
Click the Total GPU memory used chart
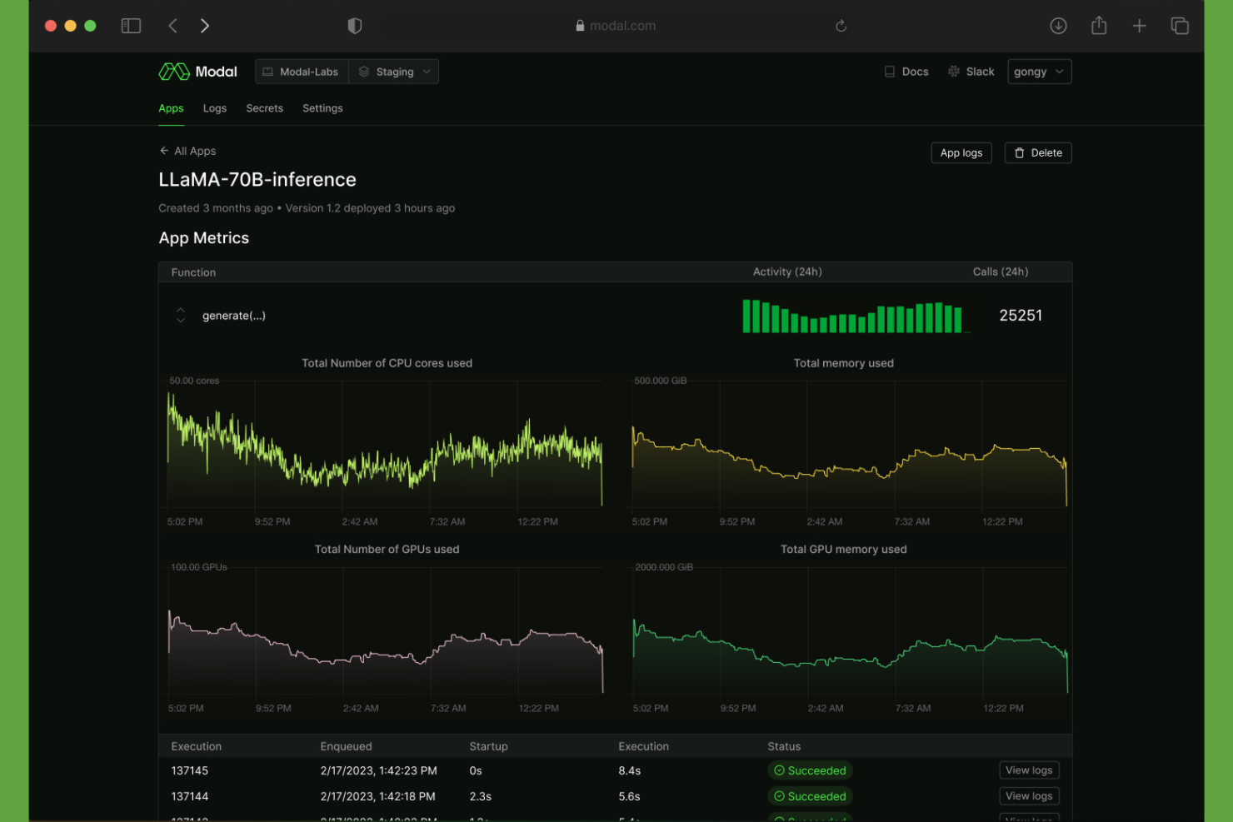(x=850, y=630)
